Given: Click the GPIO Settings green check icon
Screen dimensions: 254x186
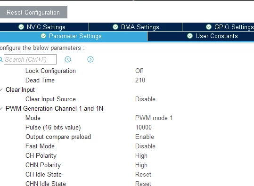Looking at the screenshot, I should (x=209, y=27).
